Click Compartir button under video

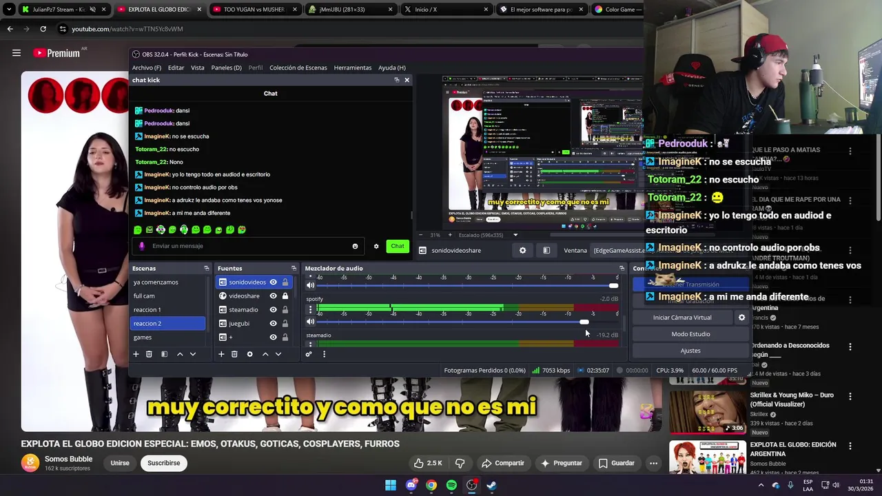click(503, 463)
